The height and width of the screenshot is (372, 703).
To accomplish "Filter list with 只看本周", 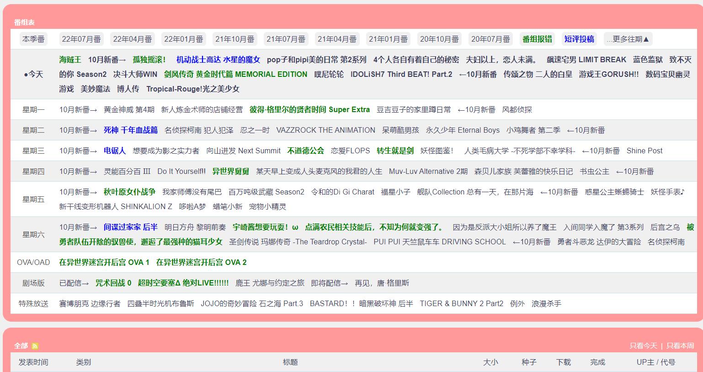I will [680, 346].
